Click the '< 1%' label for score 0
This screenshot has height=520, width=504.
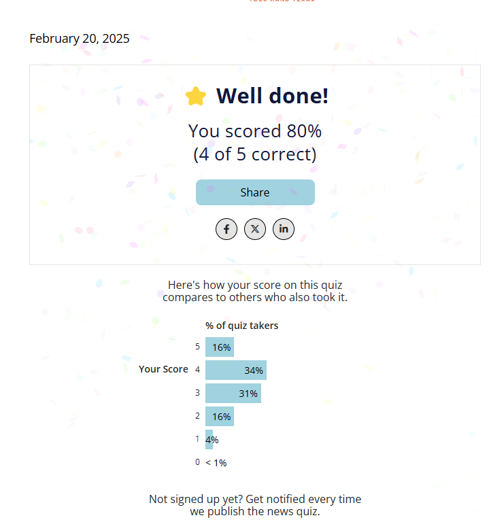click(x=216, y=463)
